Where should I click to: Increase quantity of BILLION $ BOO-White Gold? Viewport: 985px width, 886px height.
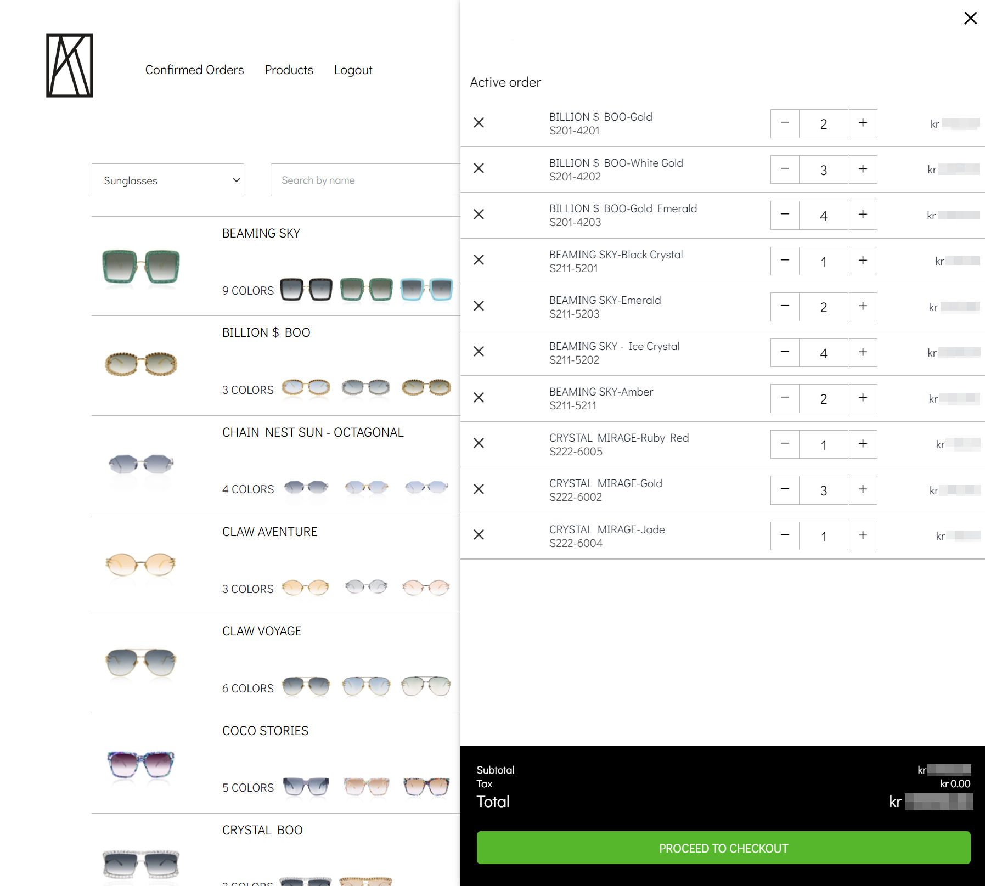coord(863,170)
